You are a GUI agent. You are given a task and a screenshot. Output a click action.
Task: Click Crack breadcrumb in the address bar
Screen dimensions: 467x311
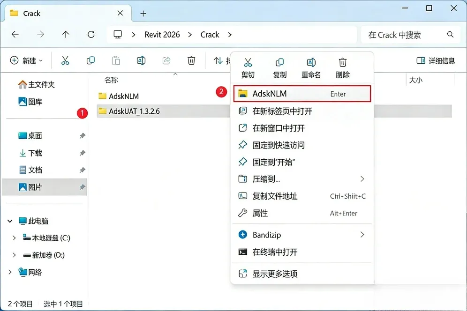[x=210, y=35]
